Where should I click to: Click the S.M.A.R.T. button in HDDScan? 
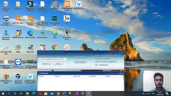coord(46,64)
